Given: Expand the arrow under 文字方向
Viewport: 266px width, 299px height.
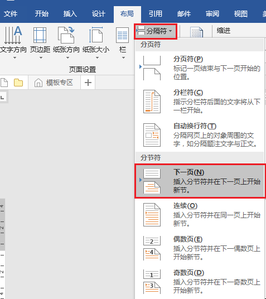Looking at the screenshot, I should pyautogui.click(x=14, y=57).
